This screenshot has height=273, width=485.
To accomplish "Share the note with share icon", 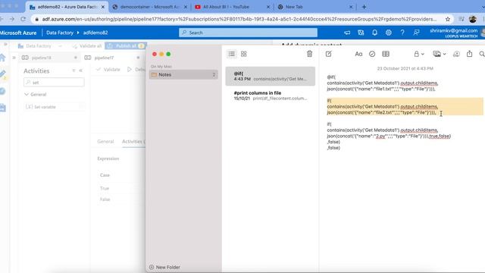I will tap(470, 54).
